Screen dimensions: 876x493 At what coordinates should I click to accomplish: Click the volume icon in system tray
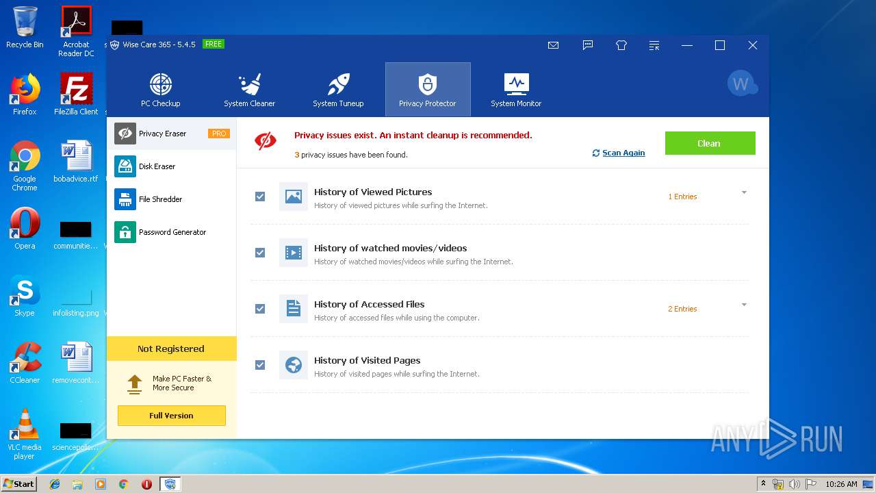coord(795,484)
